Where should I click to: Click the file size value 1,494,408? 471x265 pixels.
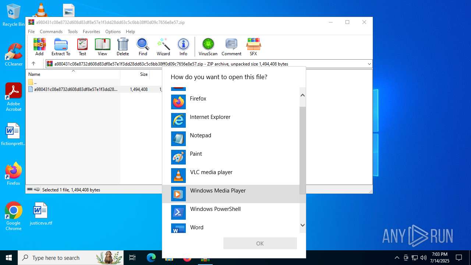(139, 89)
